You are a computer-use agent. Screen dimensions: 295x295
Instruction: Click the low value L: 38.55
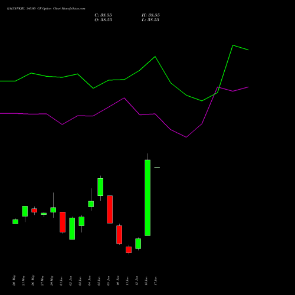(150, 20)
